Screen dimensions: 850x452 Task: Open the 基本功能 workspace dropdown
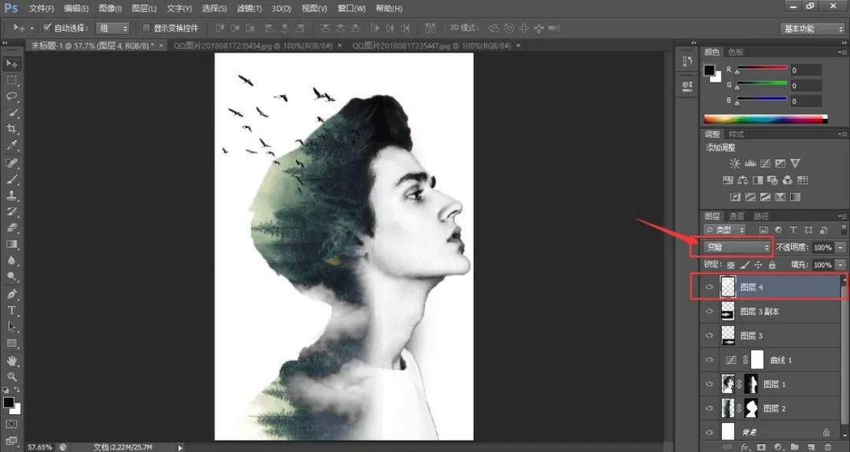tap(814, 28)
